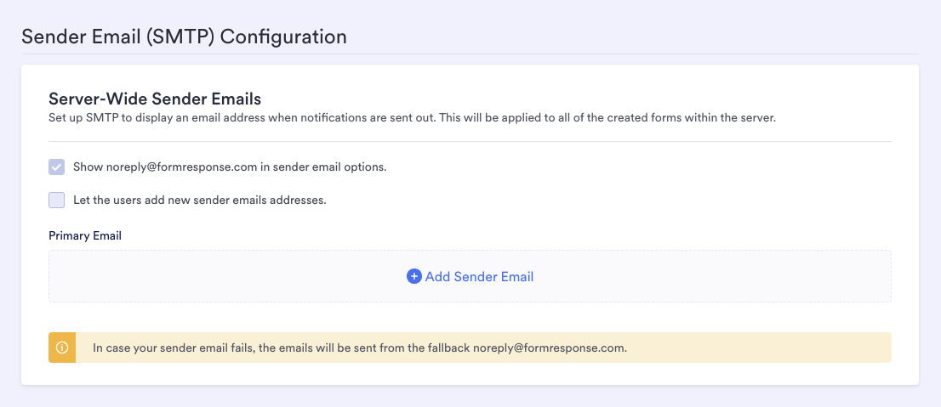This screenshot has width=941, height=407.
Task: Enable letting users add new sender emails
Action: 57,201
